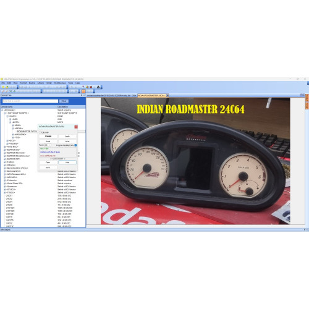Open the Oscilloscope menu

coord(60,83)
